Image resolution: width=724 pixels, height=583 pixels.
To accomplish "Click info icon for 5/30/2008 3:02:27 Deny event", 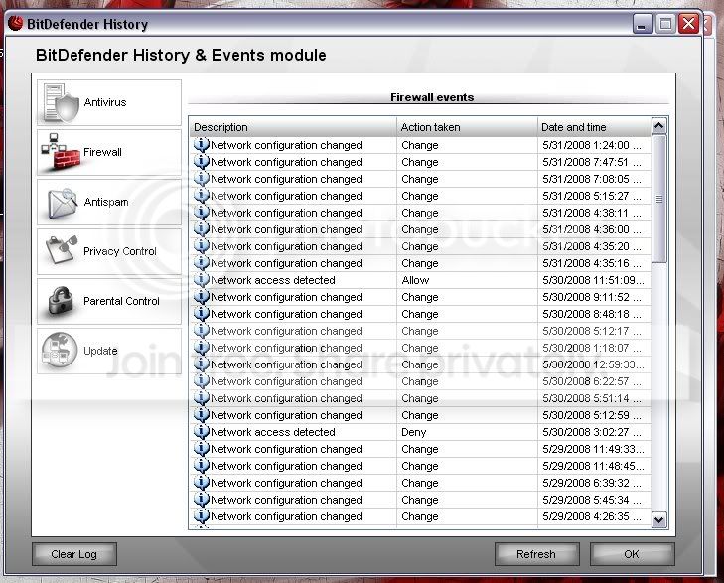I will click(201, 432).
